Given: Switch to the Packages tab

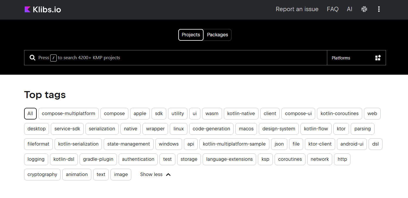Looking at the screenshot, I should [x=217, y=35].
